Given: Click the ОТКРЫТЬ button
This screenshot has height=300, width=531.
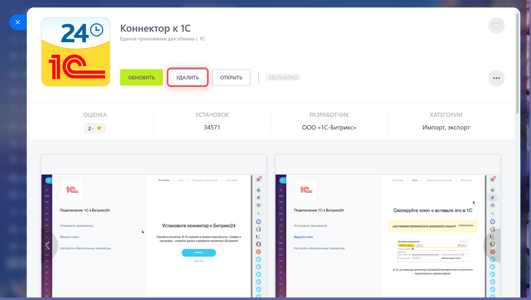Looking at the screenshot, I should pos(231,77).
